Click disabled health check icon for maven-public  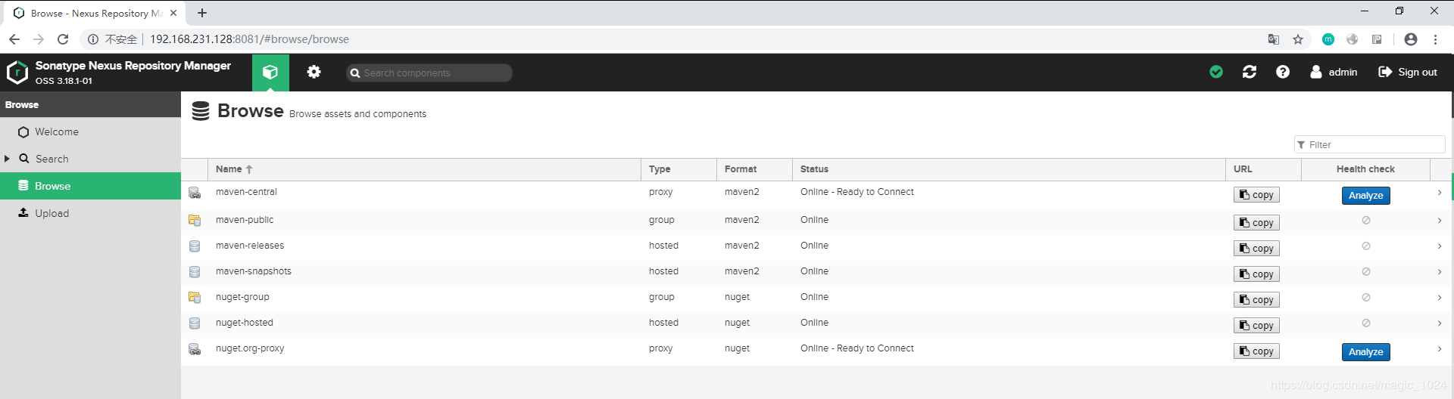(1366, 221)
